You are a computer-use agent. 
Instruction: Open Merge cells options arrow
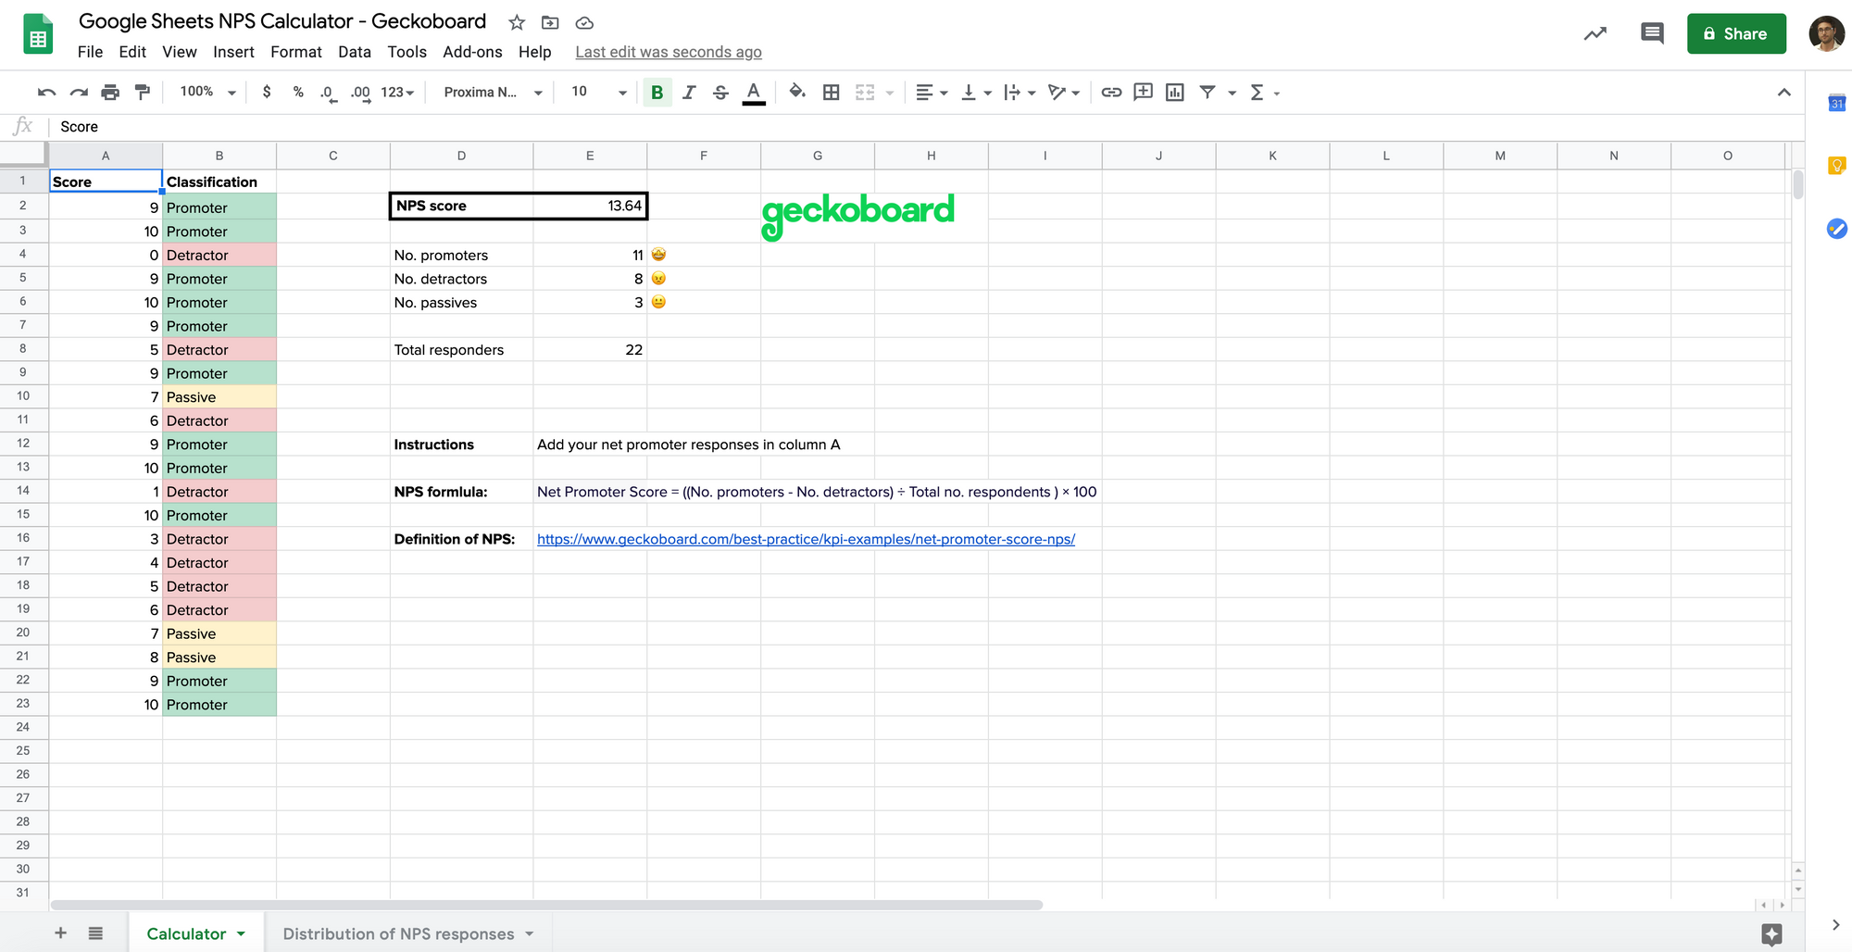pos(890,93)
